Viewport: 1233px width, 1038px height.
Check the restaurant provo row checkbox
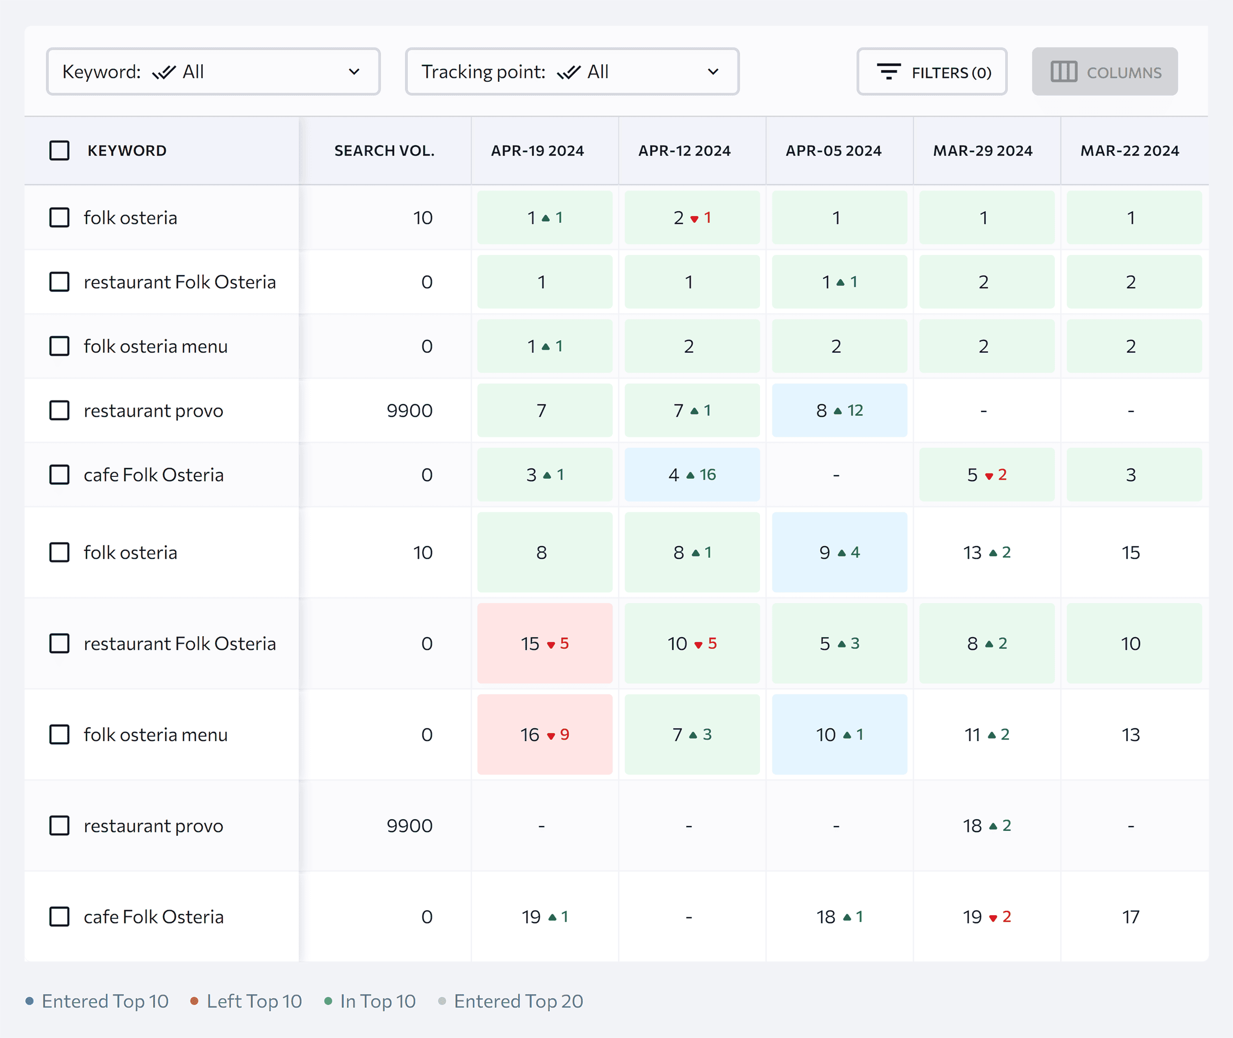tap(60, 410)
